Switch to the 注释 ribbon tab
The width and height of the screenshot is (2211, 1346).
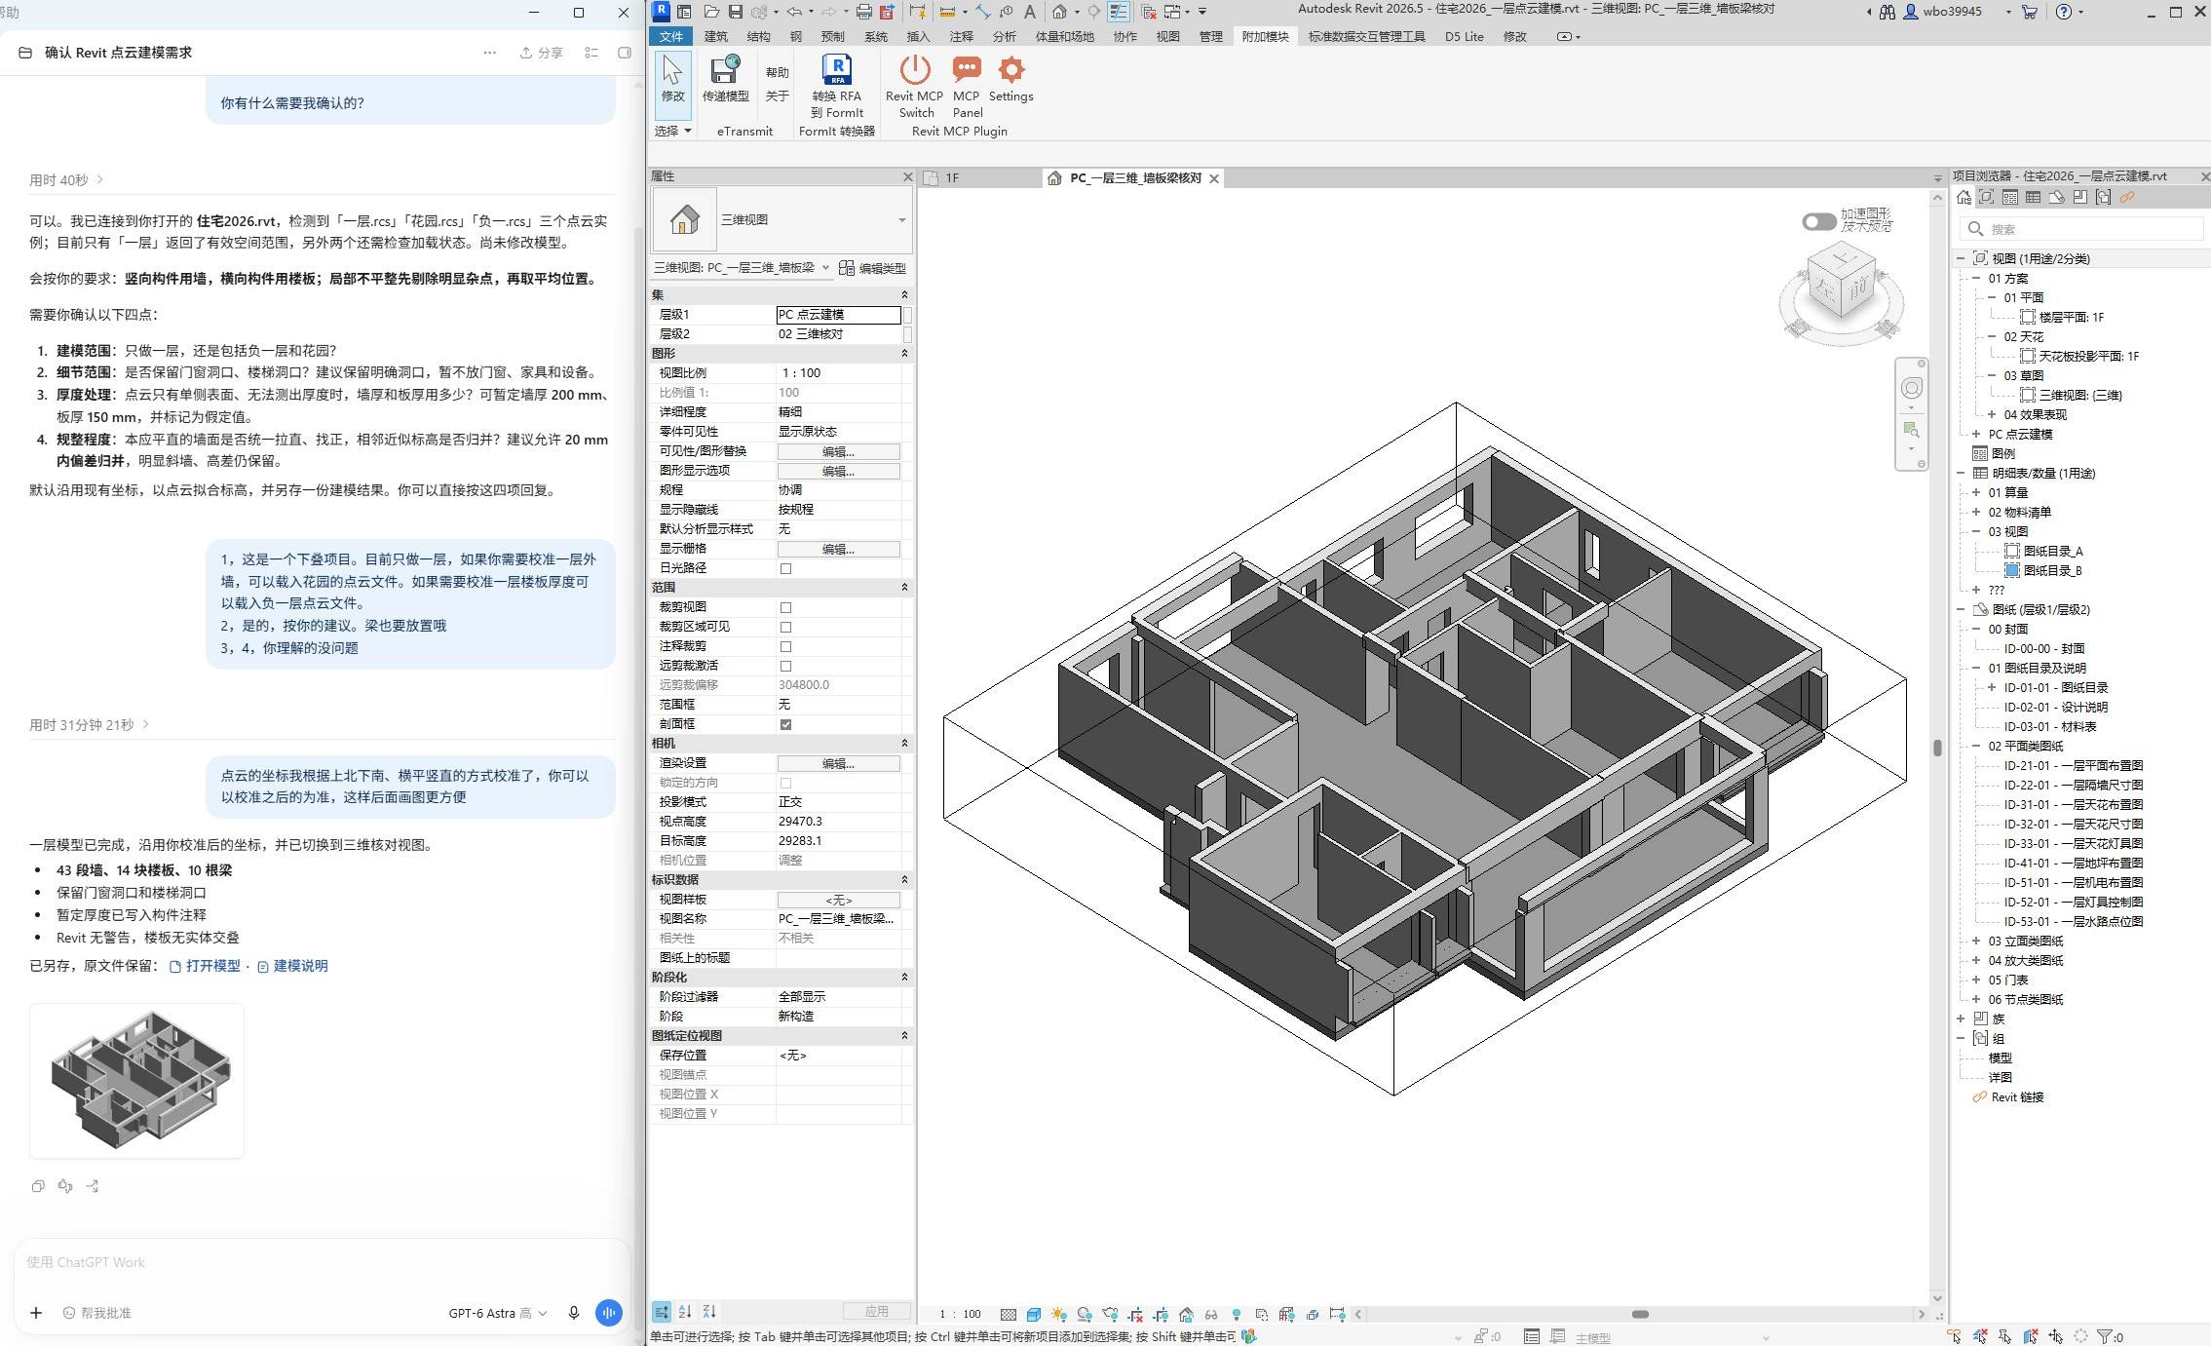pyautogui.click(x=962, y=36)
